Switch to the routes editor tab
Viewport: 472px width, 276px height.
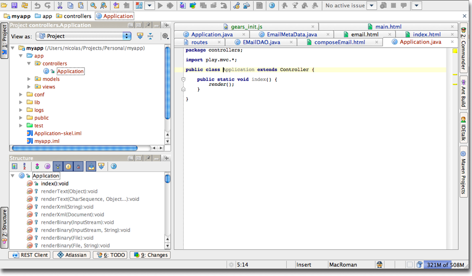tap(199, 42)
